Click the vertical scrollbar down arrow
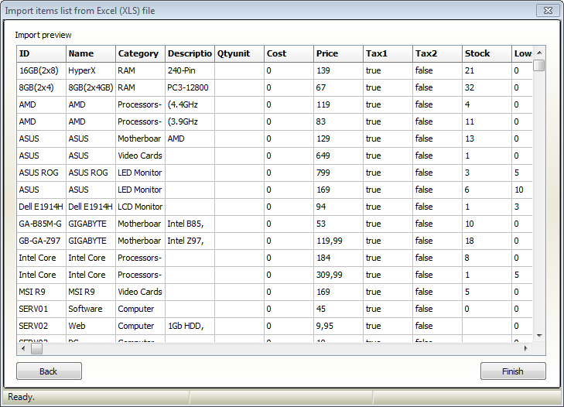564x407 pixels. (539, 336)
